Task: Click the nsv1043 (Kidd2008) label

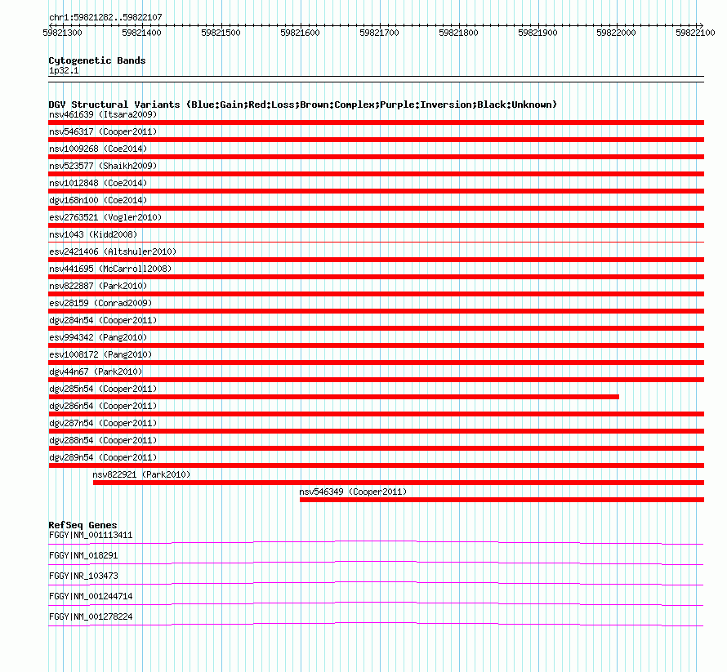Action: point(93,234)
